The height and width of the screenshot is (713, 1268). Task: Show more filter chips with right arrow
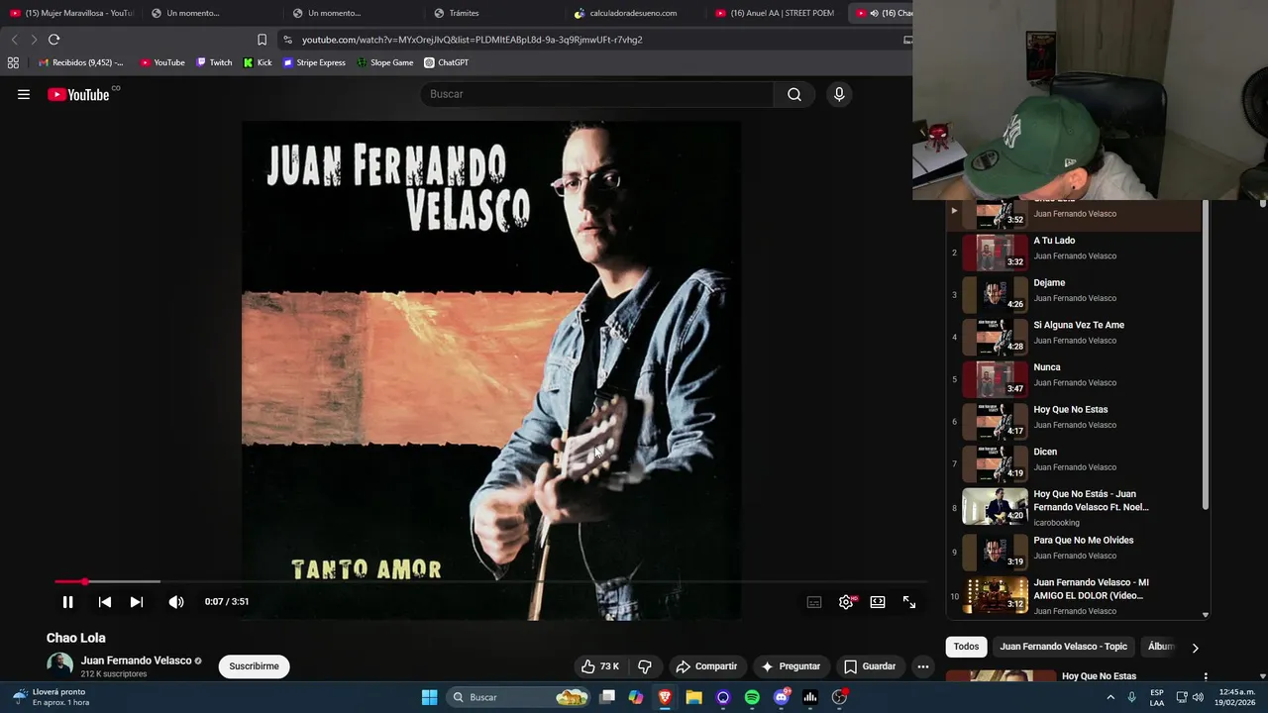tap(1195, 648)
